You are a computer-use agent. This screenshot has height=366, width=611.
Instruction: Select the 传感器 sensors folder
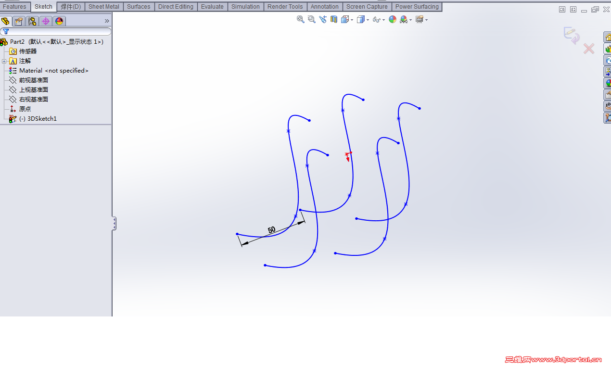coord(23,51)
